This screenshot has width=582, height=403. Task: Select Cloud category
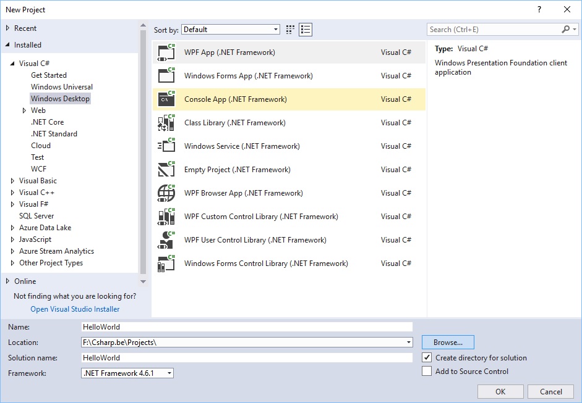click(41, 146)
